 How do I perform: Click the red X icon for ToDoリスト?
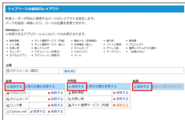click(49, 93)
